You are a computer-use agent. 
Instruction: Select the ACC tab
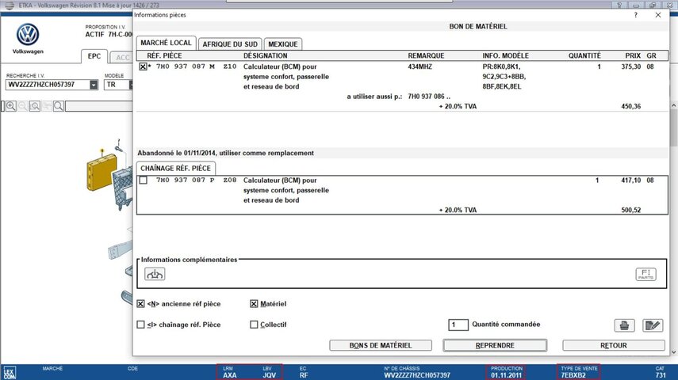pyautogui.click(x=122, y=58)
